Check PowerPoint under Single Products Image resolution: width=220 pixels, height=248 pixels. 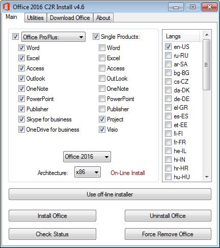[102, 99]
